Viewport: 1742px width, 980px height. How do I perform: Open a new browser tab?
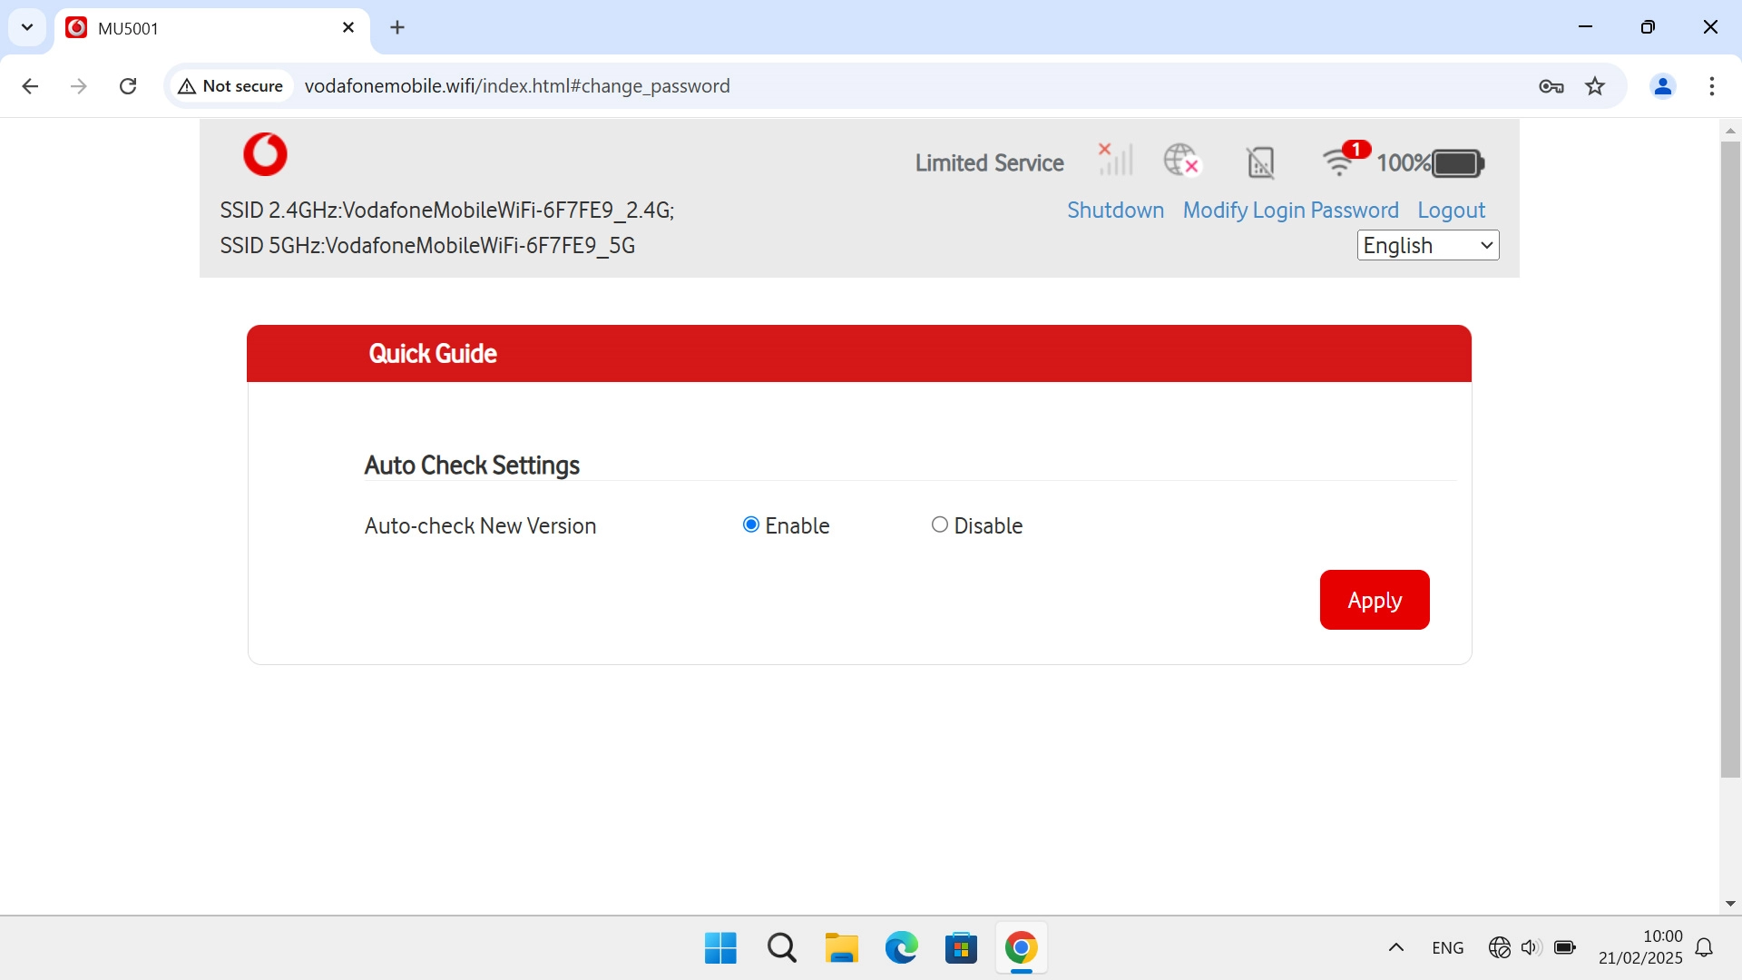(x=397, y=27)
